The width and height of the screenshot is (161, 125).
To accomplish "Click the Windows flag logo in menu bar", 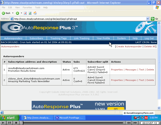I will tap(157, 7).
